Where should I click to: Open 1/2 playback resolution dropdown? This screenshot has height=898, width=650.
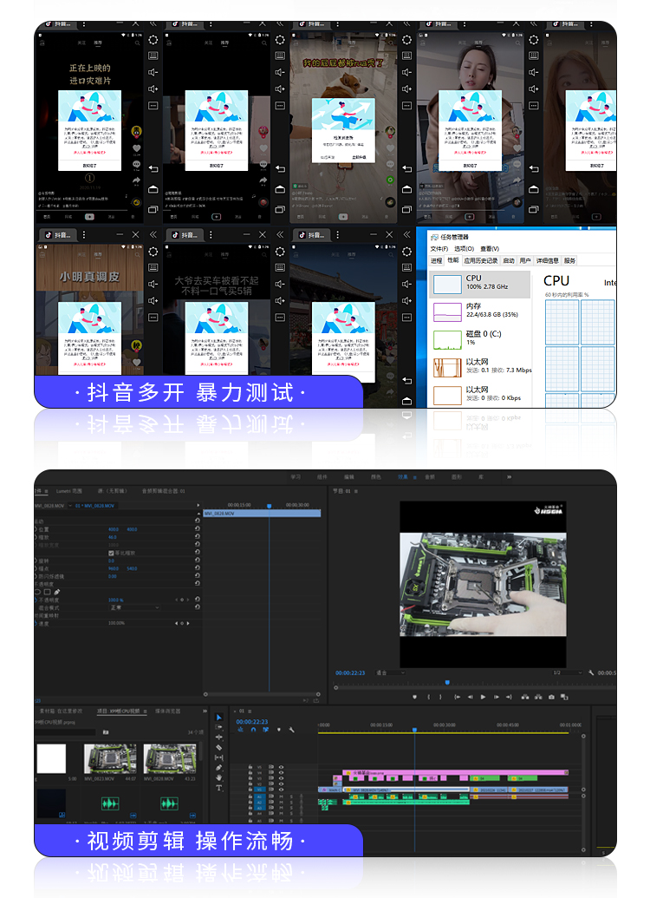pos(567,672)
